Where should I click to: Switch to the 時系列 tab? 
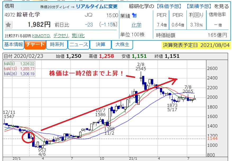click(57, 45)
